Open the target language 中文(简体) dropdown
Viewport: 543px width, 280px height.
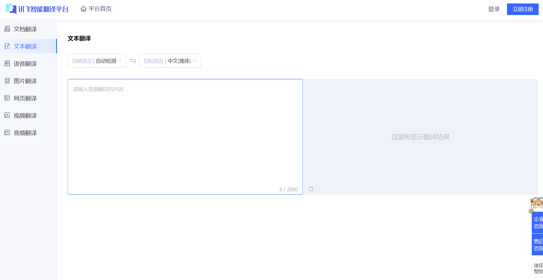[170, 61]
